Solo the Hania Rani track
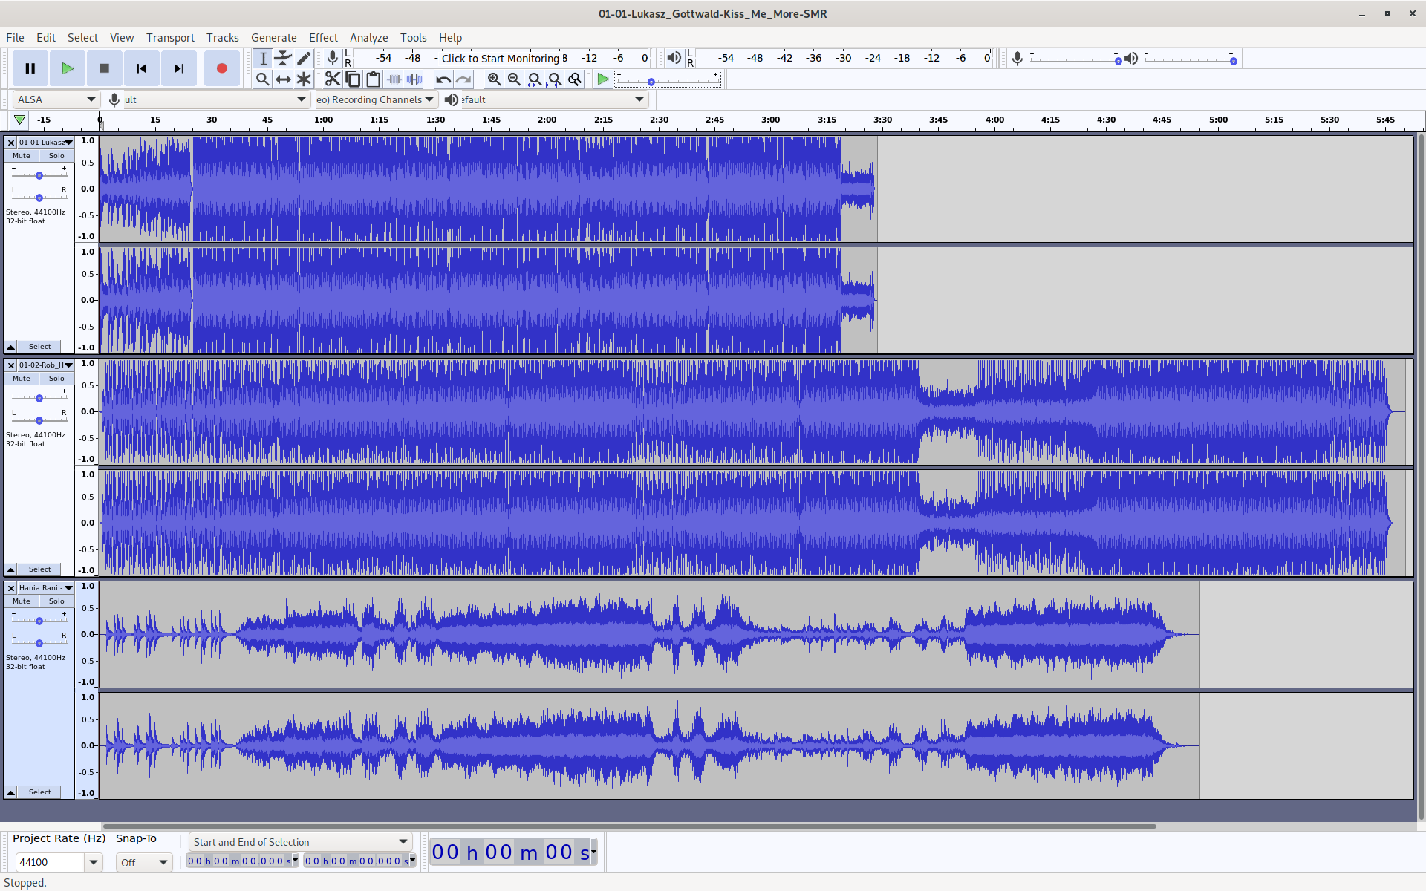Screen dimensions: 1426x891 56,601
